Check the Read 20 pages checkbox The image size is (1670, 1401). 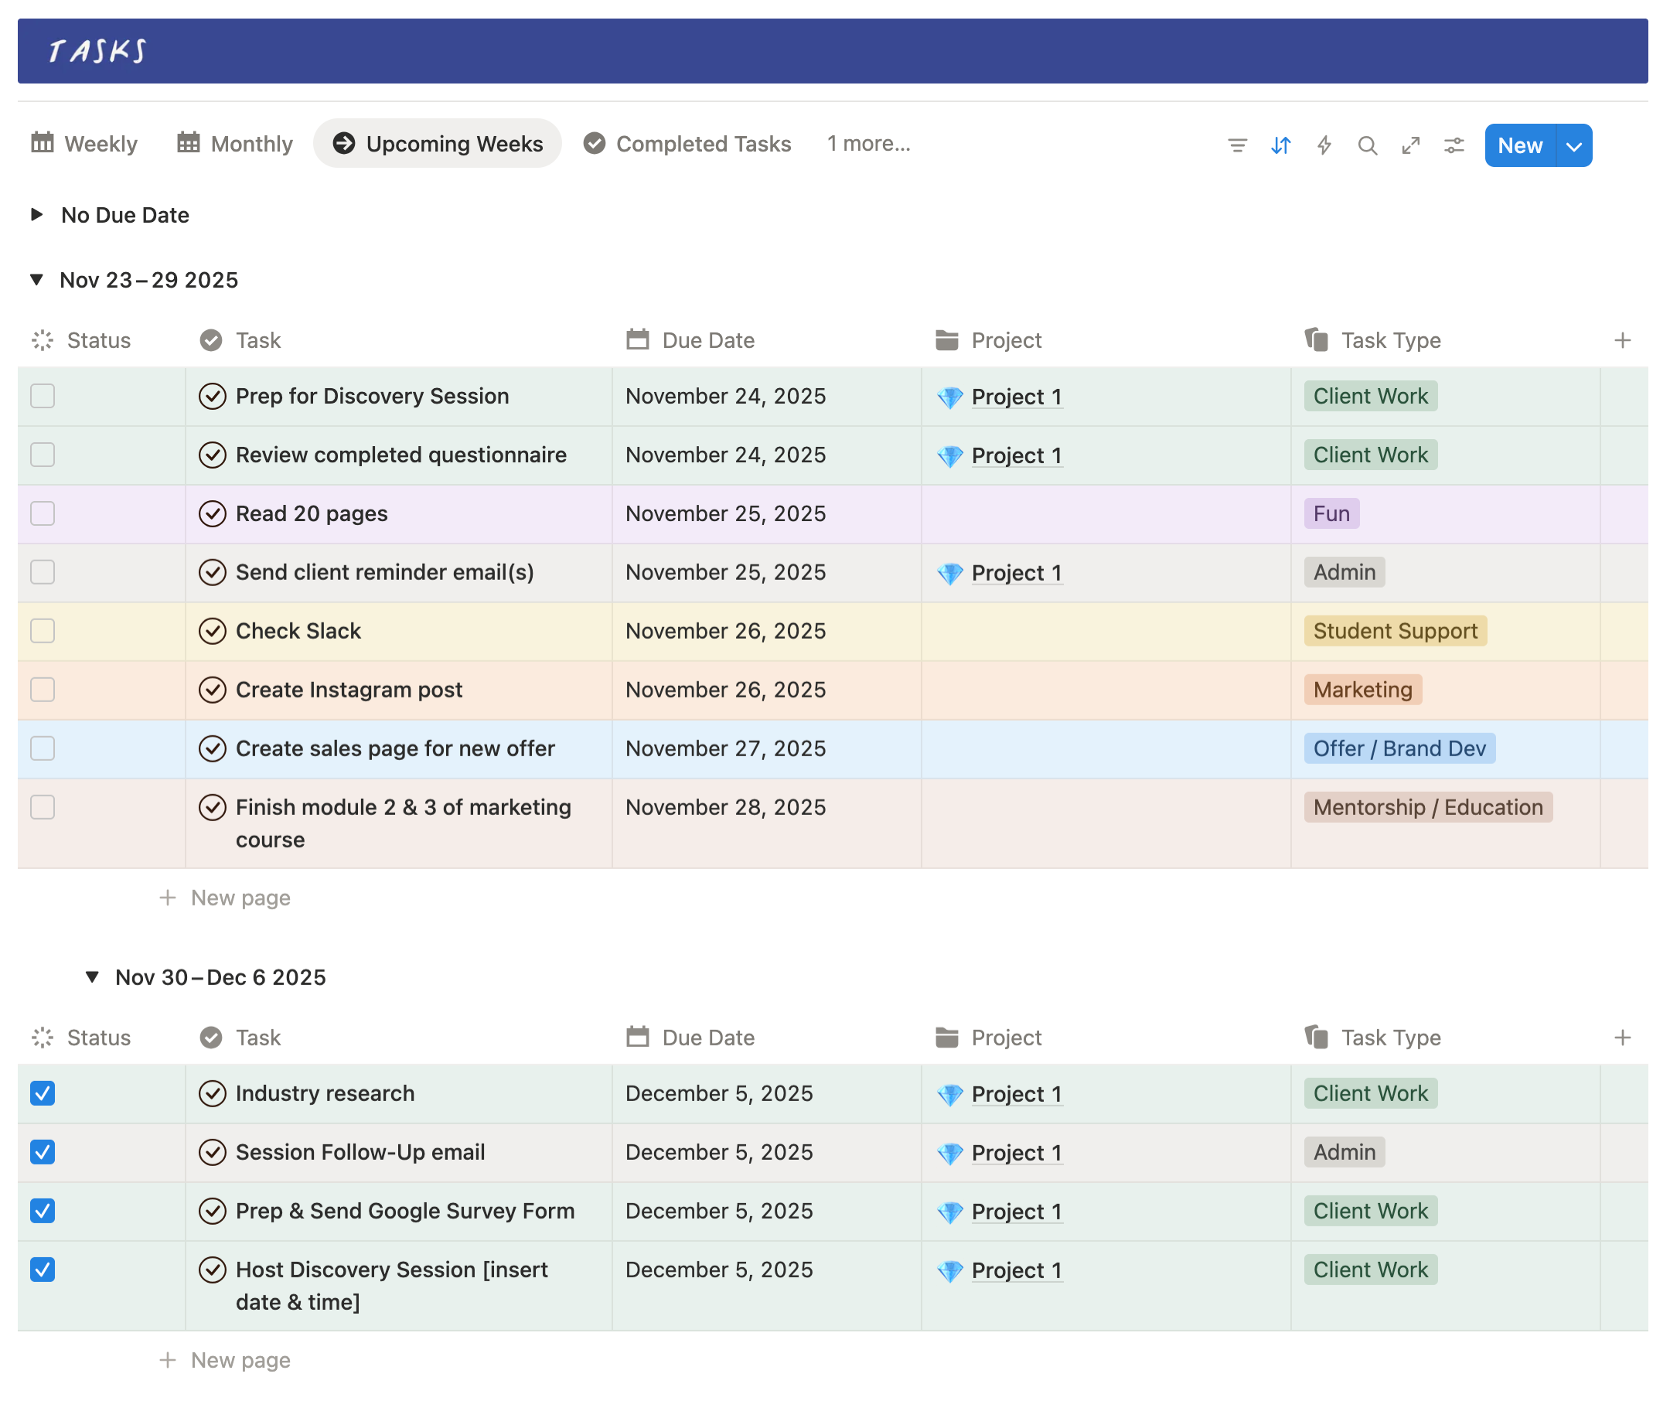[43, 513]
